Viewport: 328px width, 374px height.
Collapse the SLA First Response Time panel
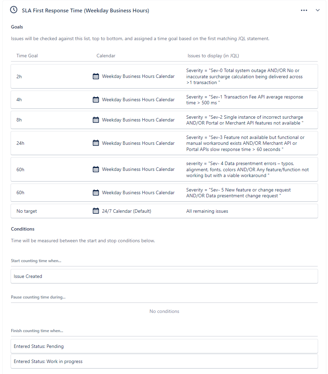point(317,10)
